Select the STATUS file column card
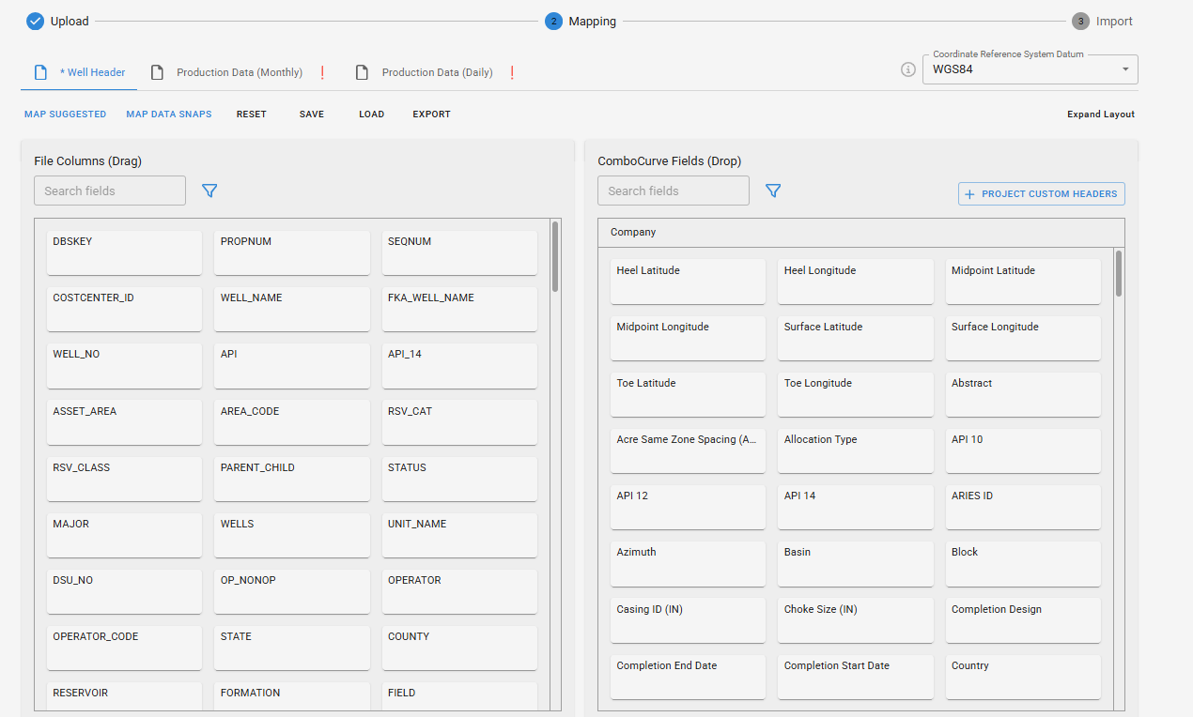1193x717 pixels. 459,480
